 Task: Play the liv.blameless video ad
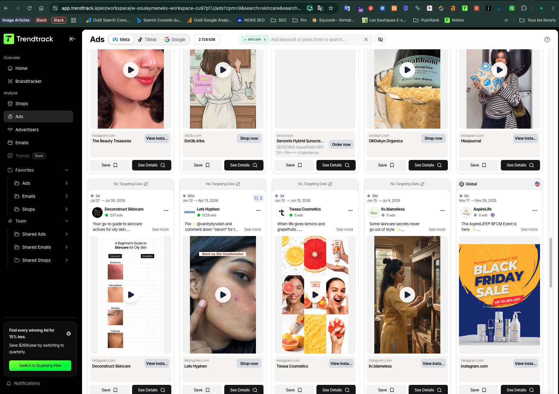[407, 295]
